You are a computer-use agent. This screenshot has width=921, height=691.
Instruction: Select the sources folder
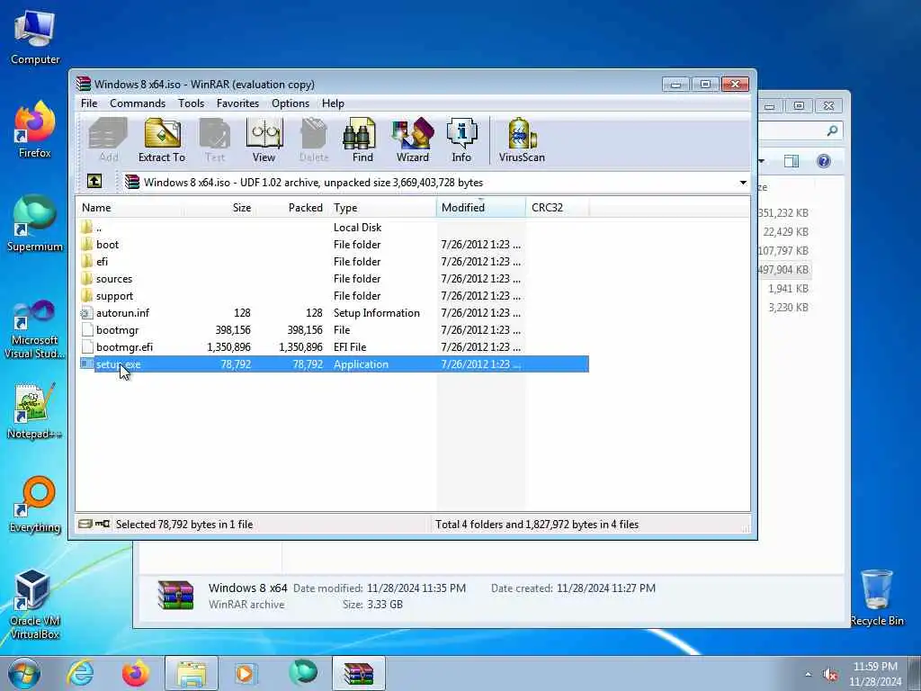(x=333, y=279)
